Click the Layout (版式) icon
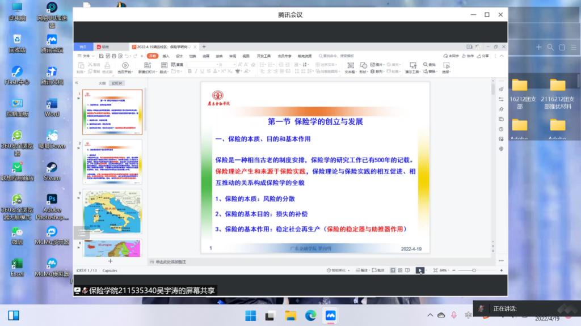Image resolution: width=581 pixels, height=326 pixels. (164, 65)
